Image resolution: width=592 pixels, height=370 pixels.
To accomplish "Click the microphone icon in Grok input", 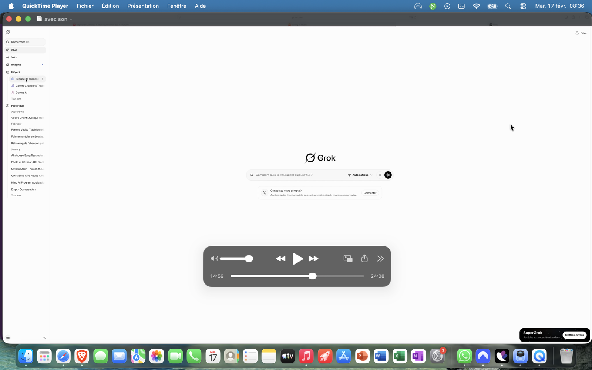I will [x=380, y=175].
